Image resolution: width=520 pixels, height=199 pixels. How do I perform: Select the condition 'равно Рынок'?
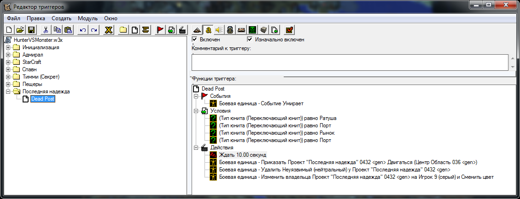277,133
